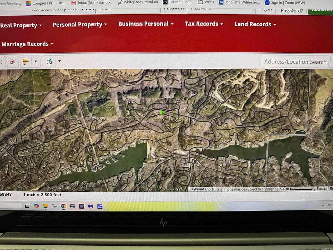
Task: Open the Business Personal menu
Action: coord(146,24)
